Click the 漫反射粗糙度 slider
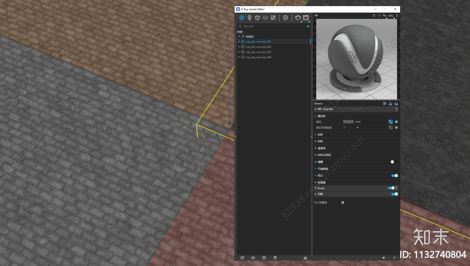 click(371, 127)
